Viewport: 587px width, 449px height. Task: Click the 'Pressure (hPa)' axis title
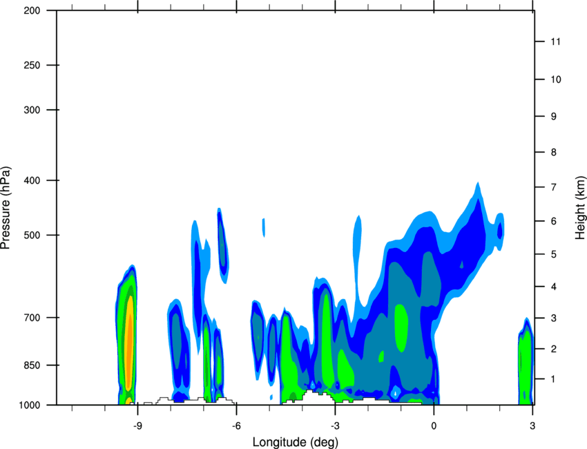[6, 207]
